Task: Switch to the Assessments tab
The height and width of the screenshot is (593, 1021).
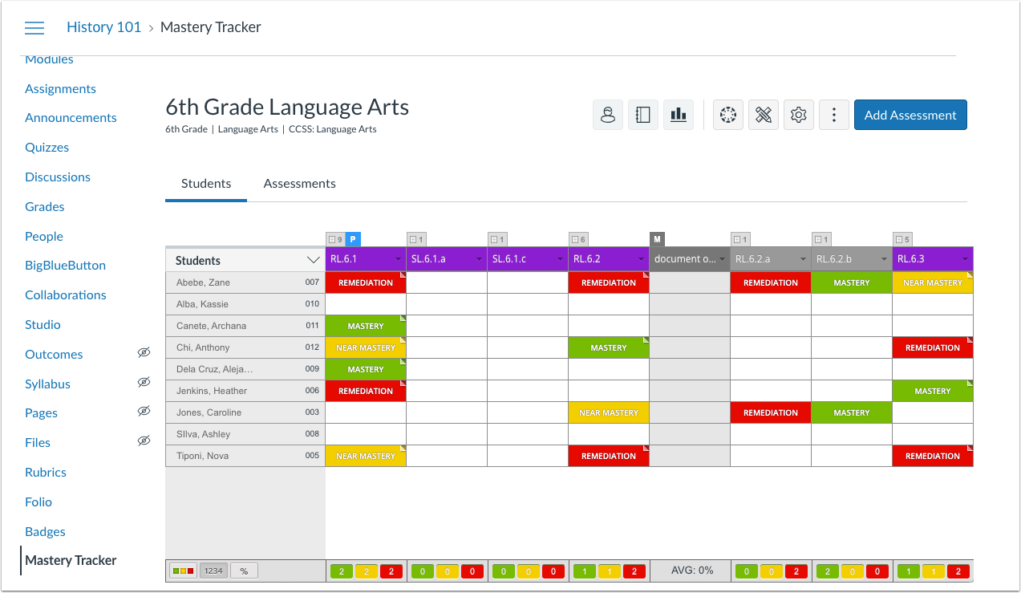Action: tap(299, 183)
